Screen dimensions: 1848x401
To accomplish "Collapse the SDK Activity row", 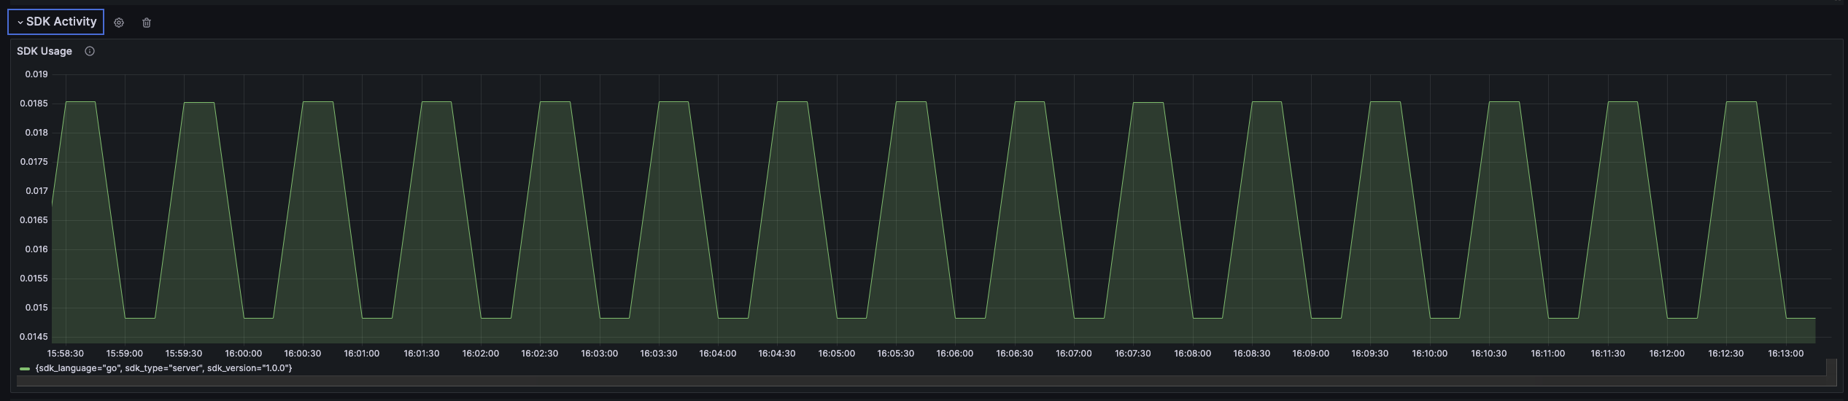I will click(56, 22).
